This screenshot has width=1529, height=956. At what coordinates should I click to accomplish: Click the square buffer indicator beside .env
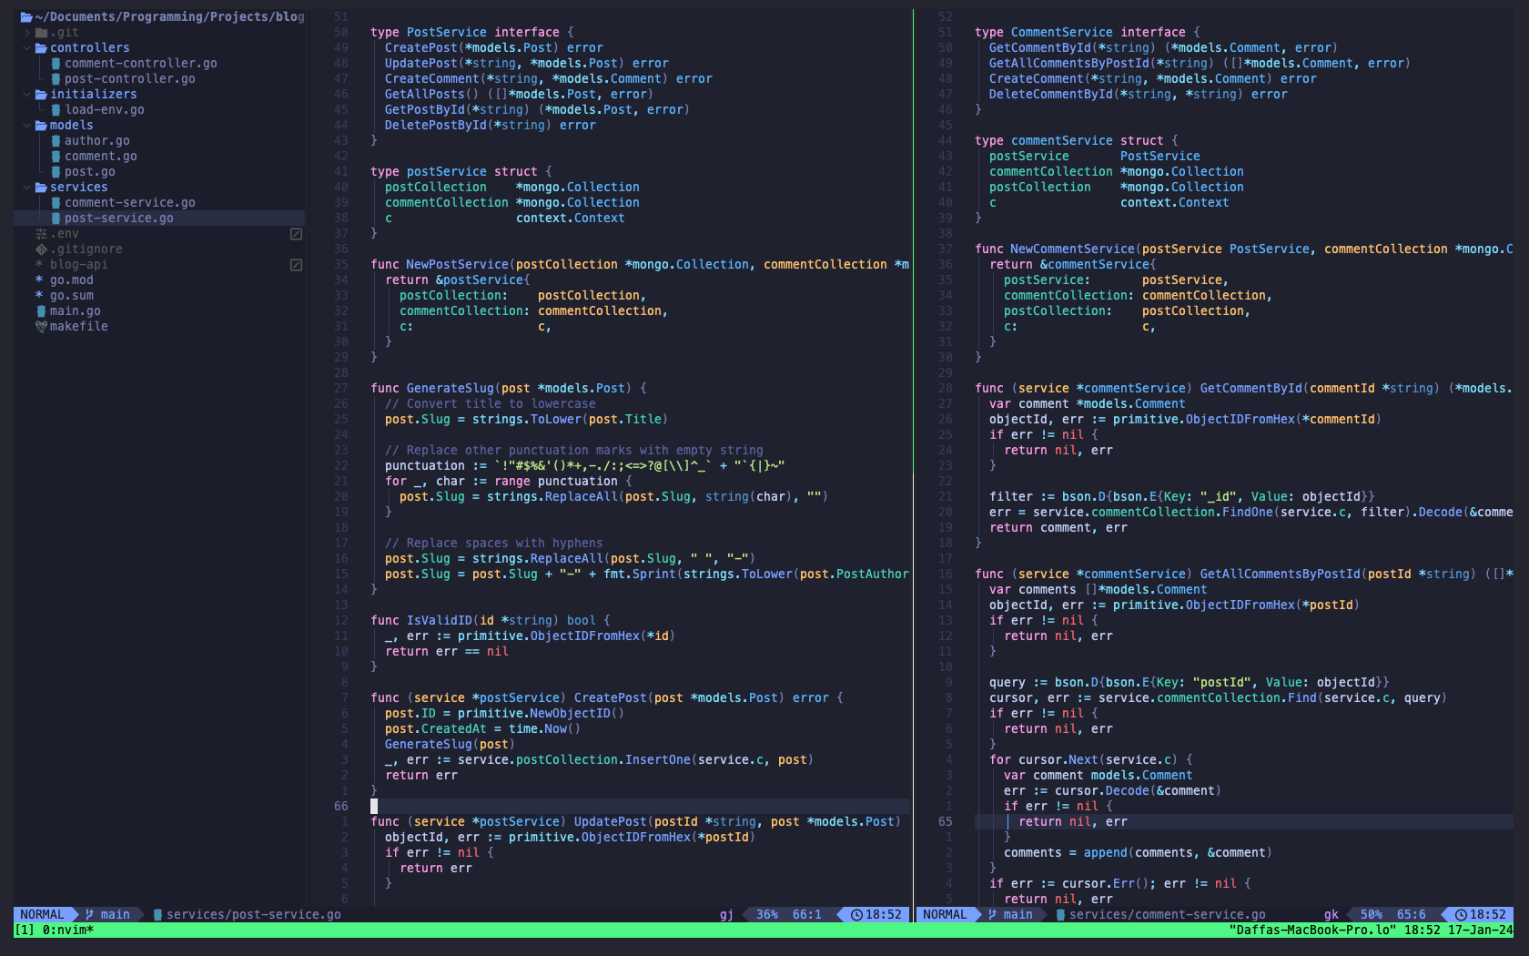tap(296, 233)
